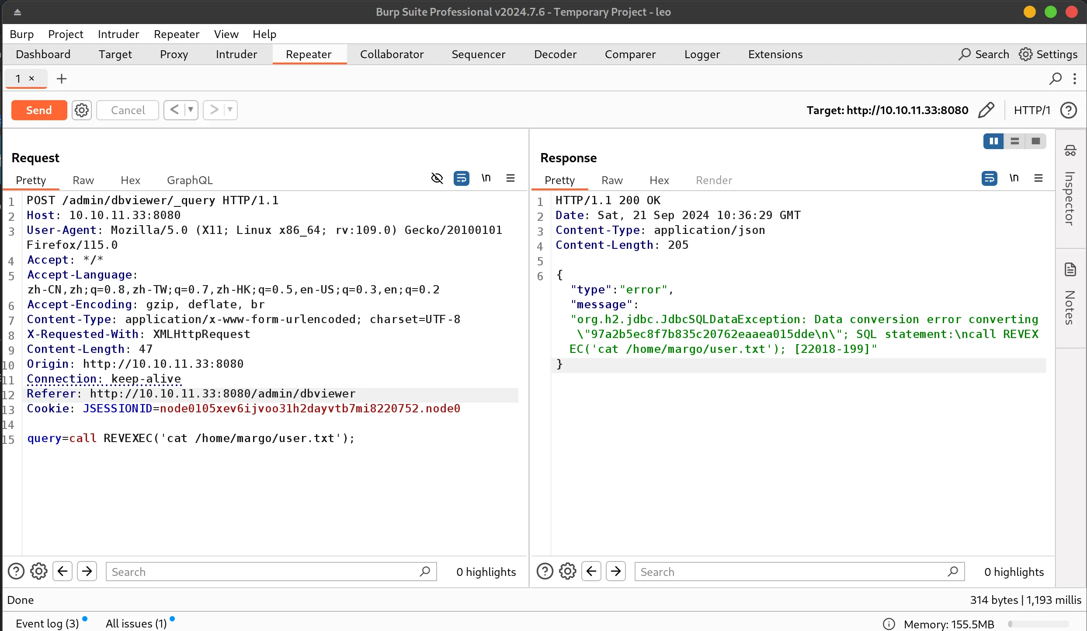Go to previous response search match
1087x631 pixels.
click(591, 571)
